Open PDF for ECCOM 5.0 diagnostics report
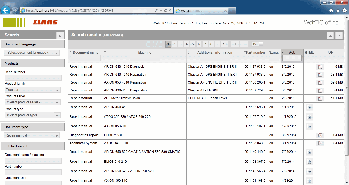This screenshot has width=349, height=185. [320, 135]
